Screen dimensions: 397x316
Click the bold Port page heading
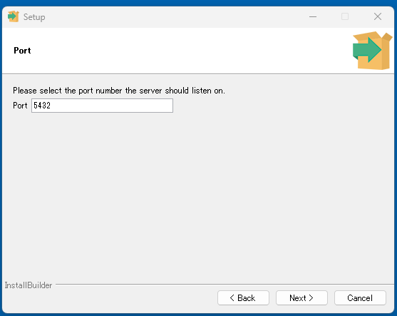click(22, 51)
